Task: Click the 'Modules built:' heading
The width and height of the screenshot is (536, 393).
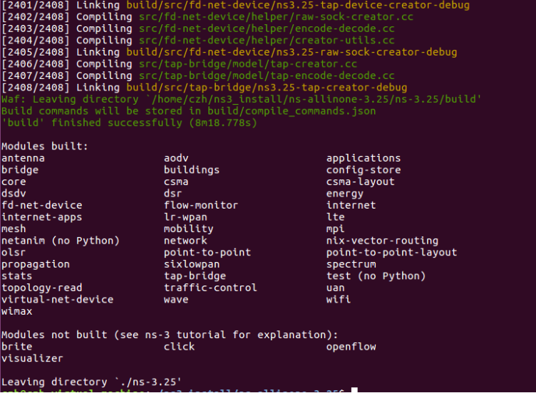Action: tap(44, 146)
